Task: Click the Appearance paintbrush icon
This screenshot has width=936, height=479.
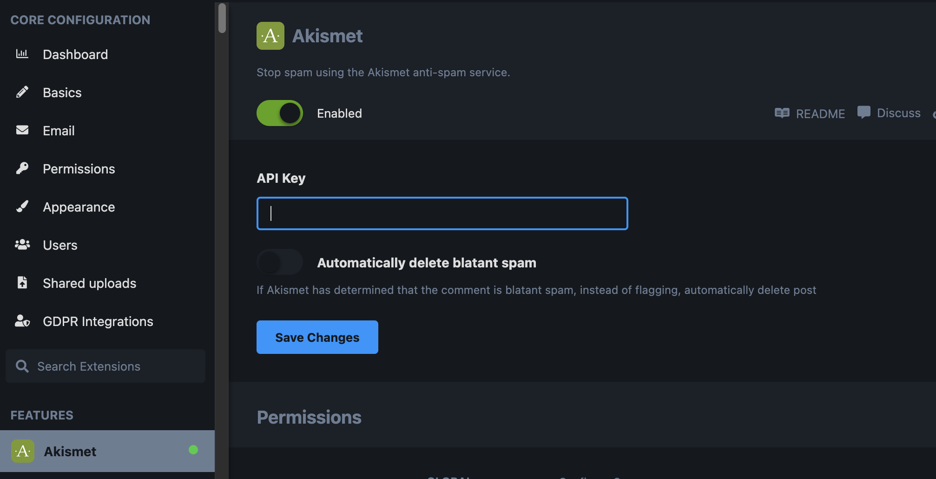Action: click(x=22, y=206)
